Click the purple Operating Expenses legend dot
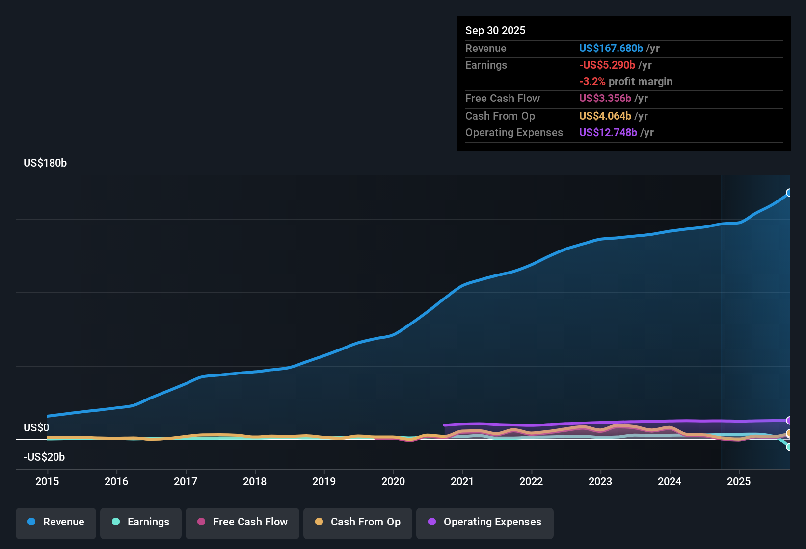This screenshot has width=806, height=549. pos(432,522)
